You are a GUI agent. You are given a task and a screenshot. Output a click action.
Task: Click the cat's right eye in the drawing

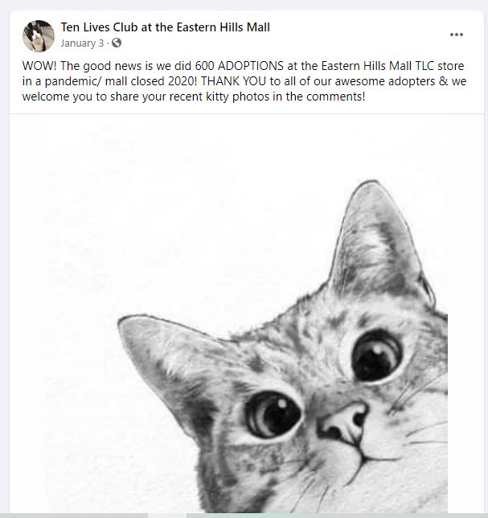pyautogui.click(x=375, y=353)
